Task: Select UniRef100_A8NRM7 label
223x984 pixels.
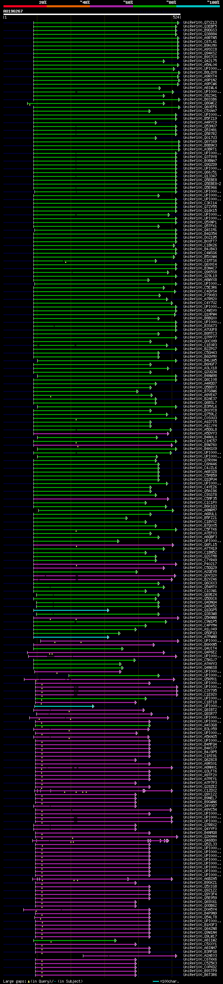Action: [200, 510]
